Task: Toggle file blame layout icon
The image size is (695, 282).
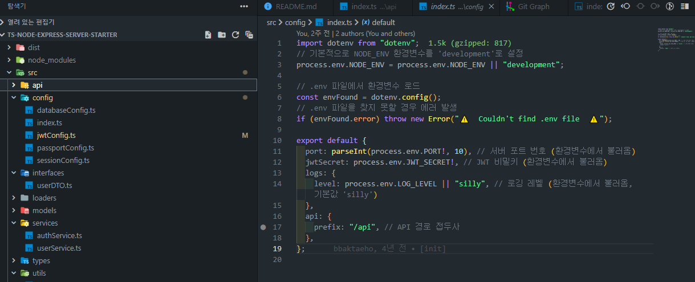Action: [685, 7]
